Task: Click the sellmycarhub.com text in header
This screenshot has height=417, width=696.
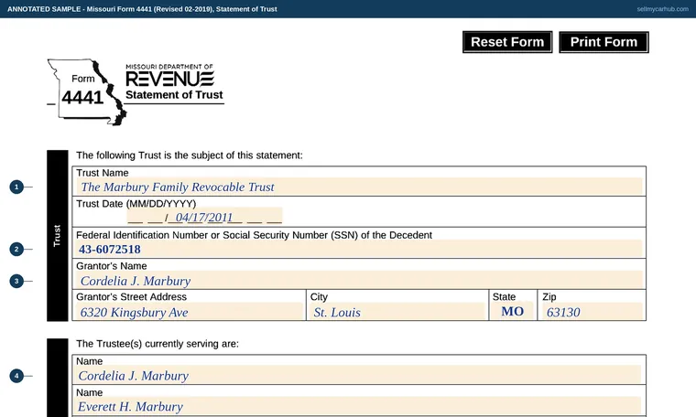Action: (662, 9)
